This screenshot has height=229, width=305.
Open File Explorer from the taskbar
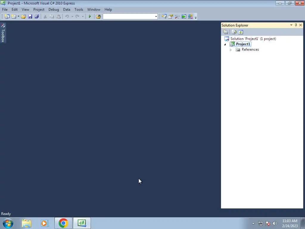pyautogui.click(x=27, y=223)
